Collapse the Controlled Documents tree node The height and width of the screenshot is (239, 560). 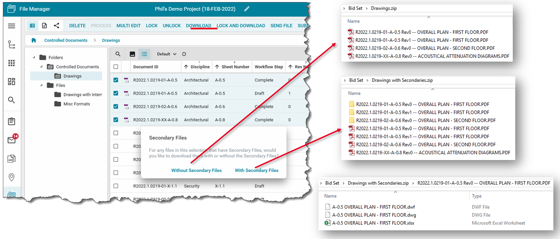click(x=41, y=67)
